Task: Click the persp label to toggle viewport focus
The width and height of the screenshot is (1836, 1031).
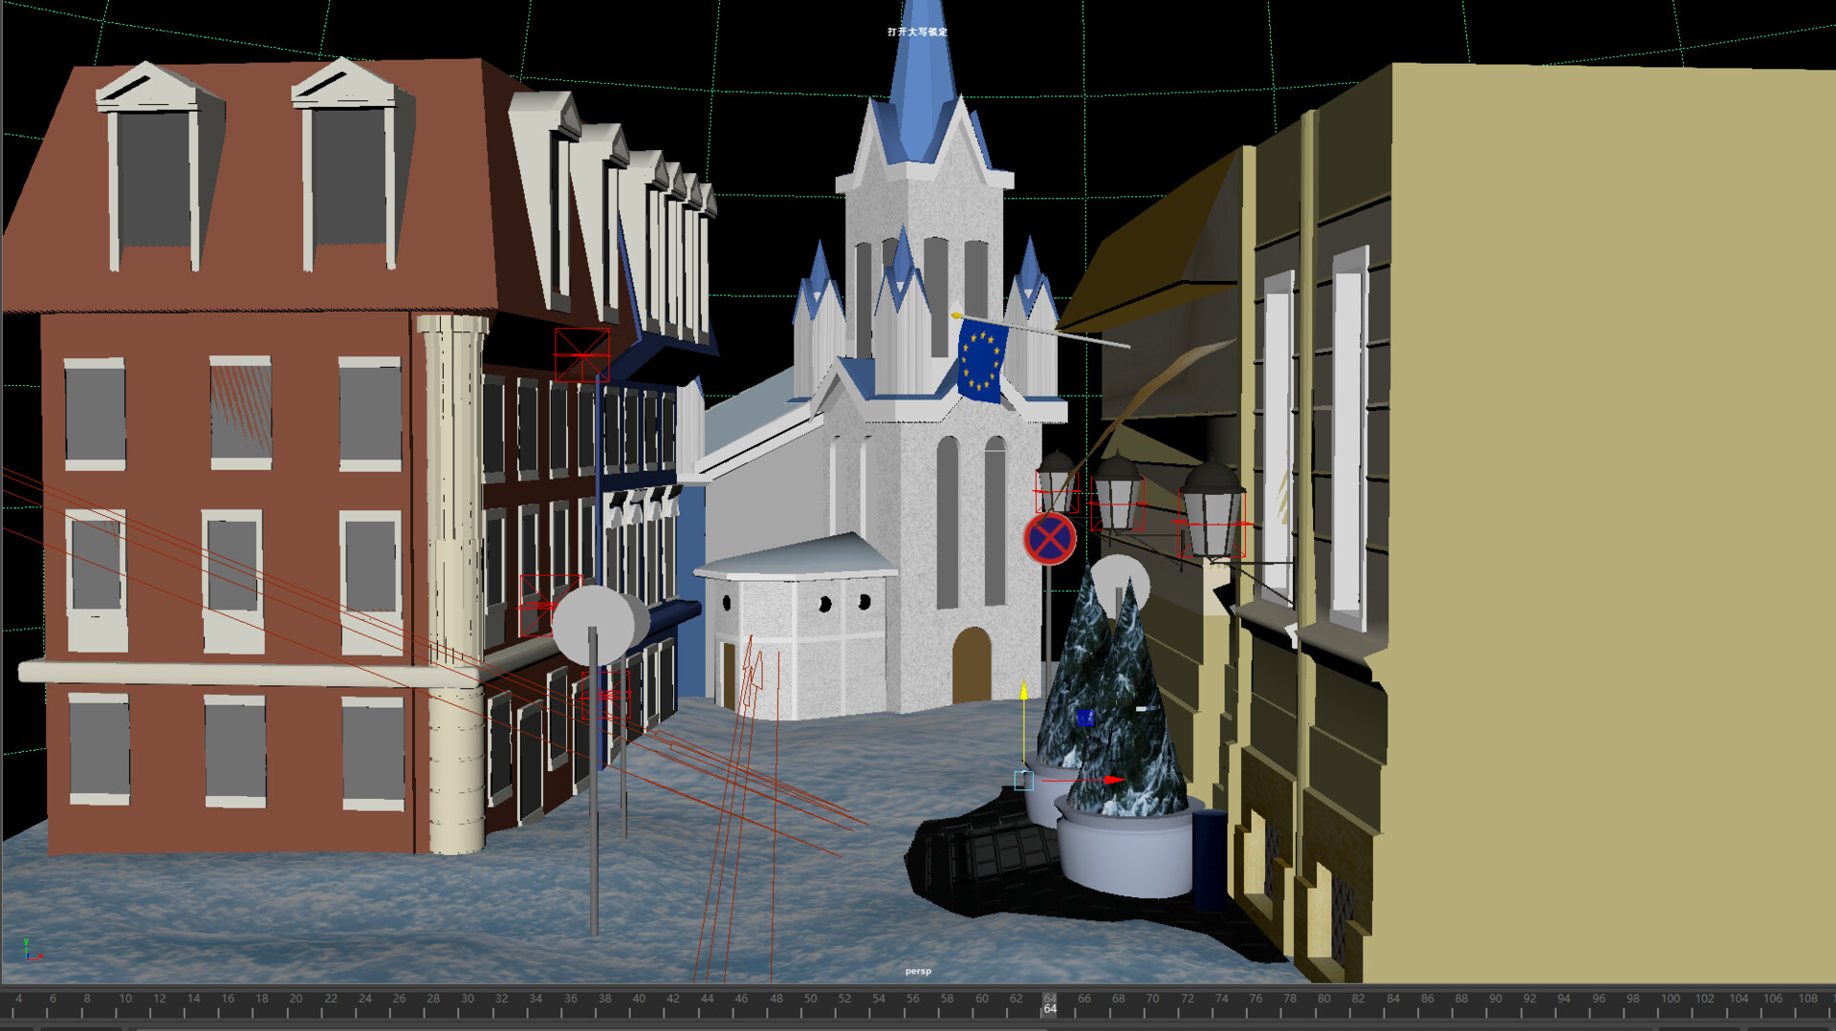Action: click(919, 971)
